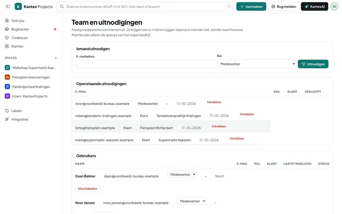Click the Aanmaken button
This screenshot has height=214, width=342.
coord(251,6)
